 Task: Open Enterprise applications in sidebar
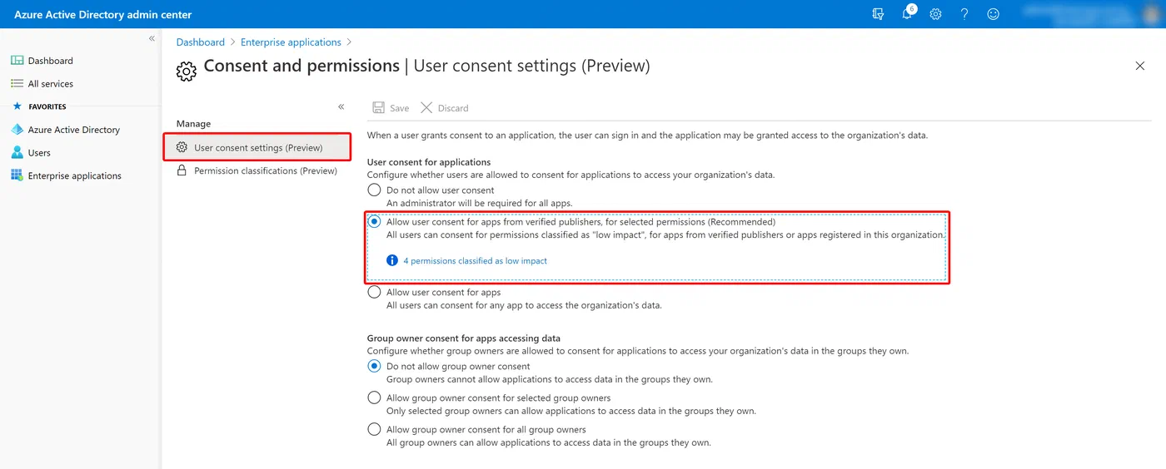tap(75, 175)
